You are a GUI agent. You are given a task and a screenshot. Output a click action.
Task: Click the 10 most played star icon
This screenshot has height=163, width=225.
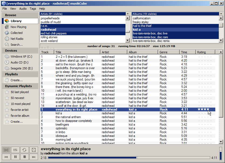coord(7,104)
